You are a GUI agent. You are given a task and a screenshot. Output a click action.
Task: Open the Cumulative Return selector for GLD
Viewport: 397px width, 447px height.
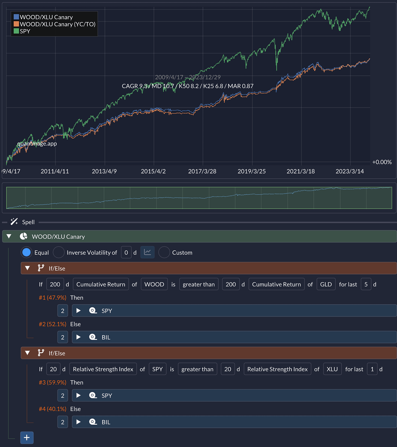tap(276, 284)
